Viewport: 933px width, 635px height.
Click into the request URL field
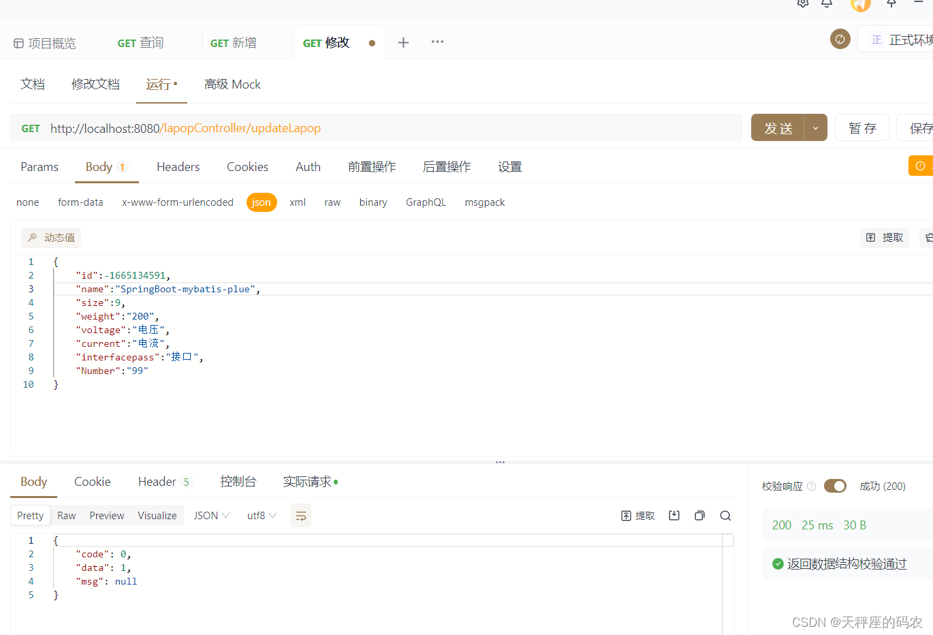(x=376, y=128)
